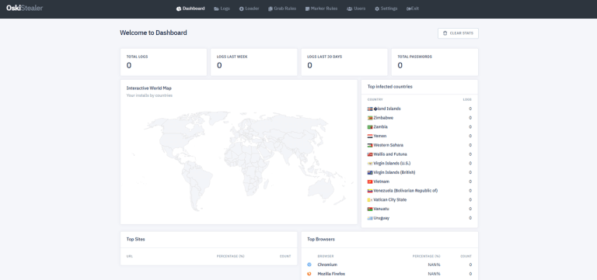This screenshot has width=597, height=280.
Task: Click Mozilla Firefox's NAN% value
Action: [x=434, y=274]
